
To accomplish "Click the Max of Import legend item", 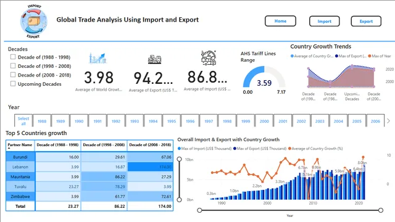I will click(204, 149).
